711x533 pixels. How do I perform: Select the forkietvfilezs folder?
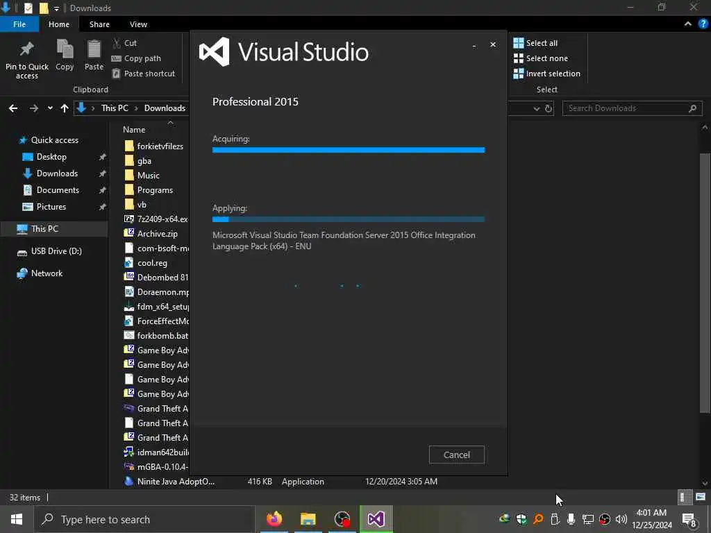click(x=154, y=146)
